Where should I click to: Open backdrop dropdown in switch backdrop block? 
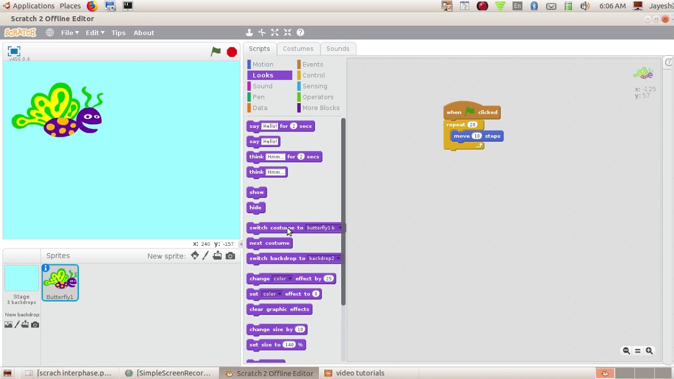(x=323, y=258)
